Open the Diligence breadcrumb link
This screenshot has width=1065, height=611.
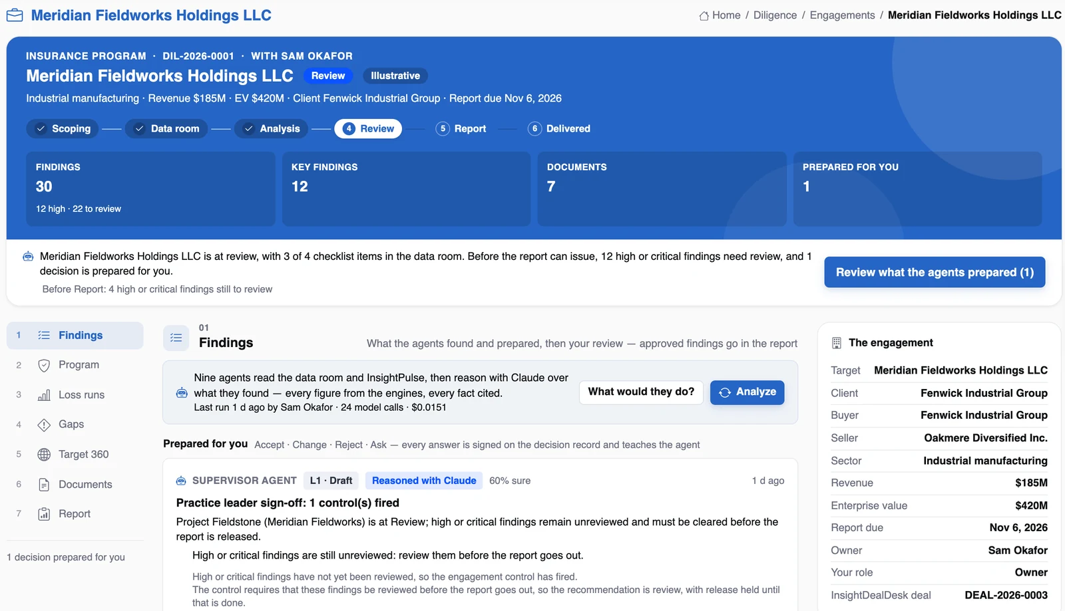[x=775, y=15]
